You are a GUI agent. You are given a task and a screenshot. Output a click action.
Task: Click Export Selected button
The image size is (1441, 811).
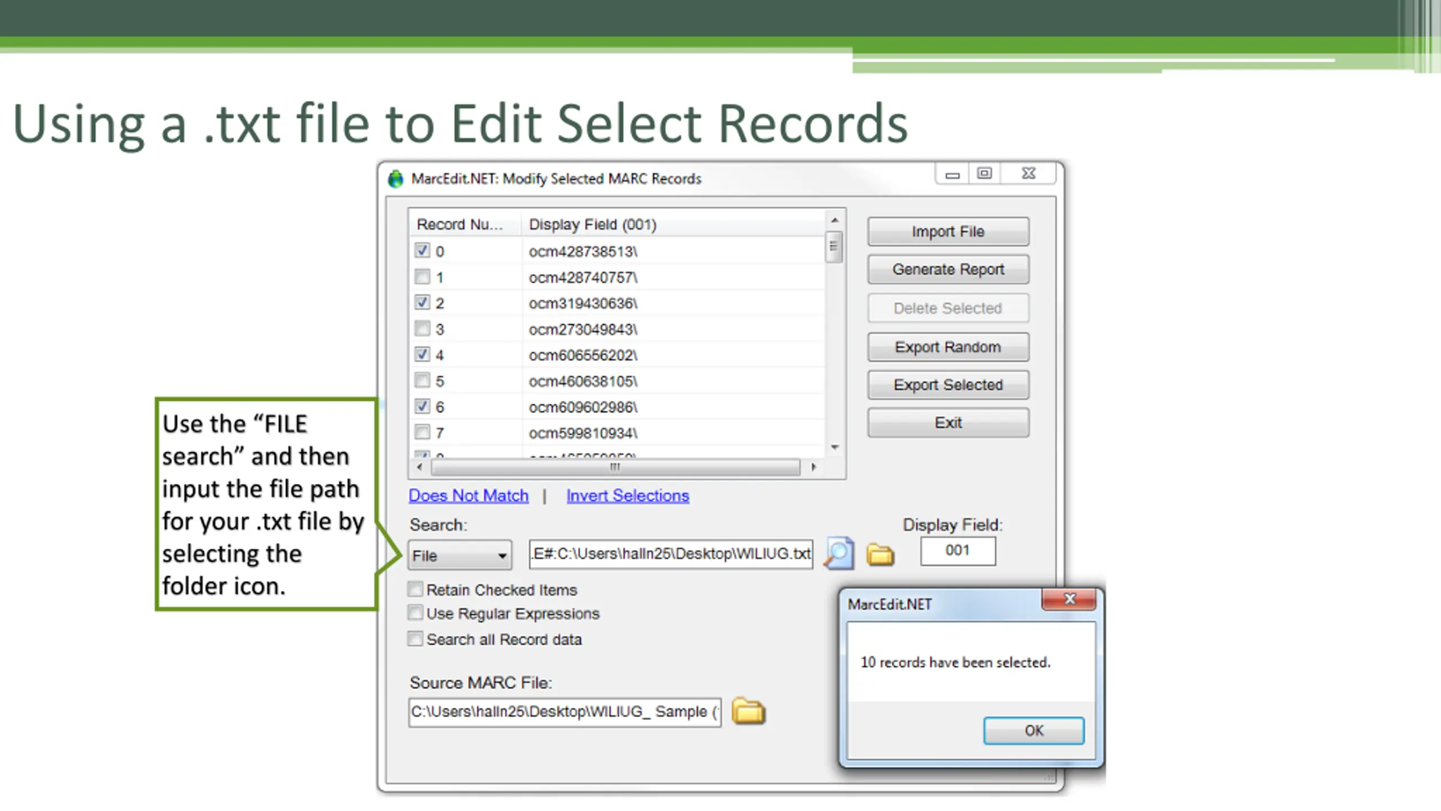tap(948, 385)
